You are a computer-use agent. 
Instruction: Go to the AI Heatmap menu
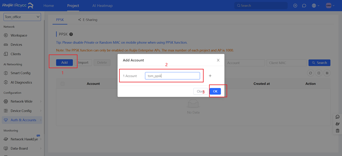click(102, 6)
